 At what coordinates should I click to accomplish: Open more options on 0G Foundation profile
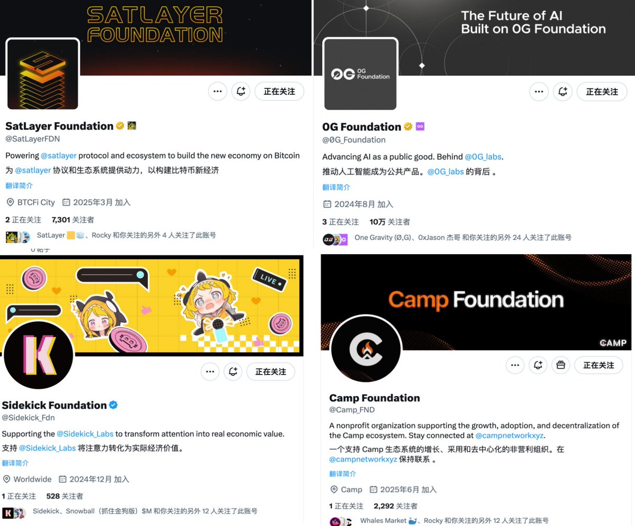(x=539, y=92)
